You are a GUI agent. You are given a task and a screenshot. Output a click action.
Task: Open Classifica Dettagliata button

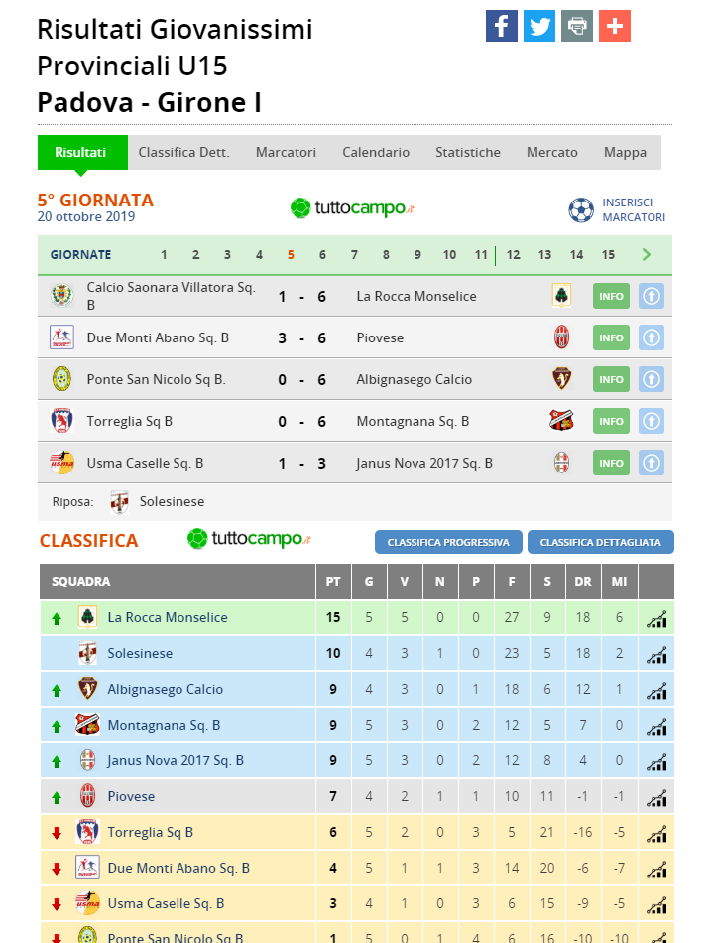click(x=600, y=542)
